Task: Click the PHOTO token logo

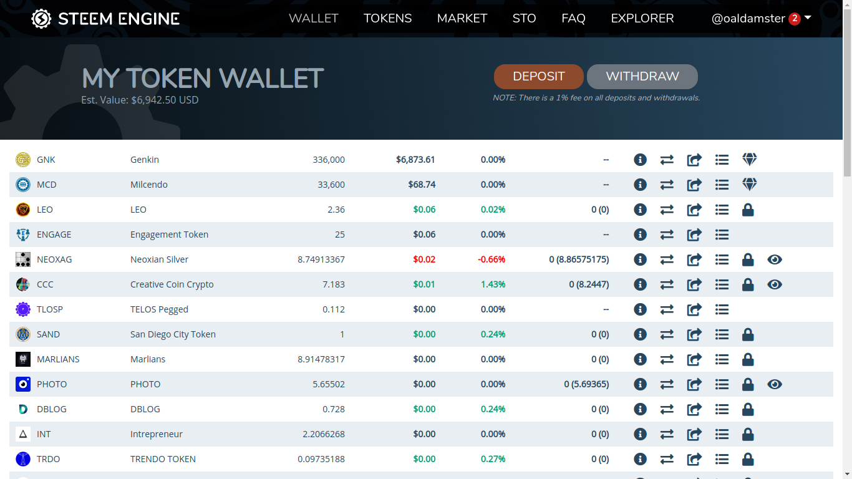Action: point(23,384)
